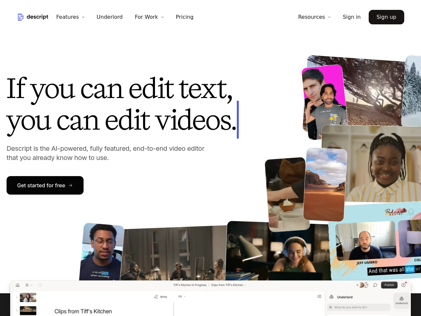Click the Sign up button
The height and width of the screenshot is (316, 421).
click(x=386, y=17)
